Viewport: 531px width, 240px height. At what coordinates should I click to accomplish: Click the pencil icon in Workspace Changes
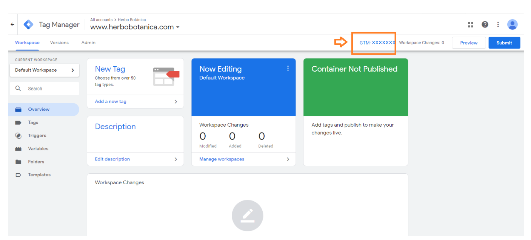pyautogui.click(x=247, y=216)
